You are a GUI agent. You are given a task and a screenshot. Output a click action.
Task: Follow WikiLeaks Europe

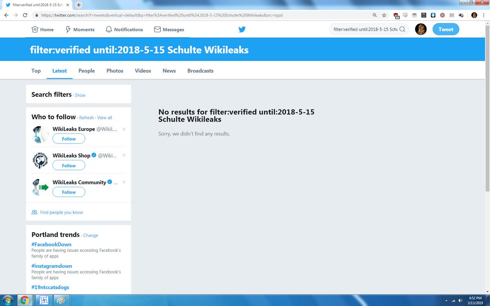pos(69,139)
